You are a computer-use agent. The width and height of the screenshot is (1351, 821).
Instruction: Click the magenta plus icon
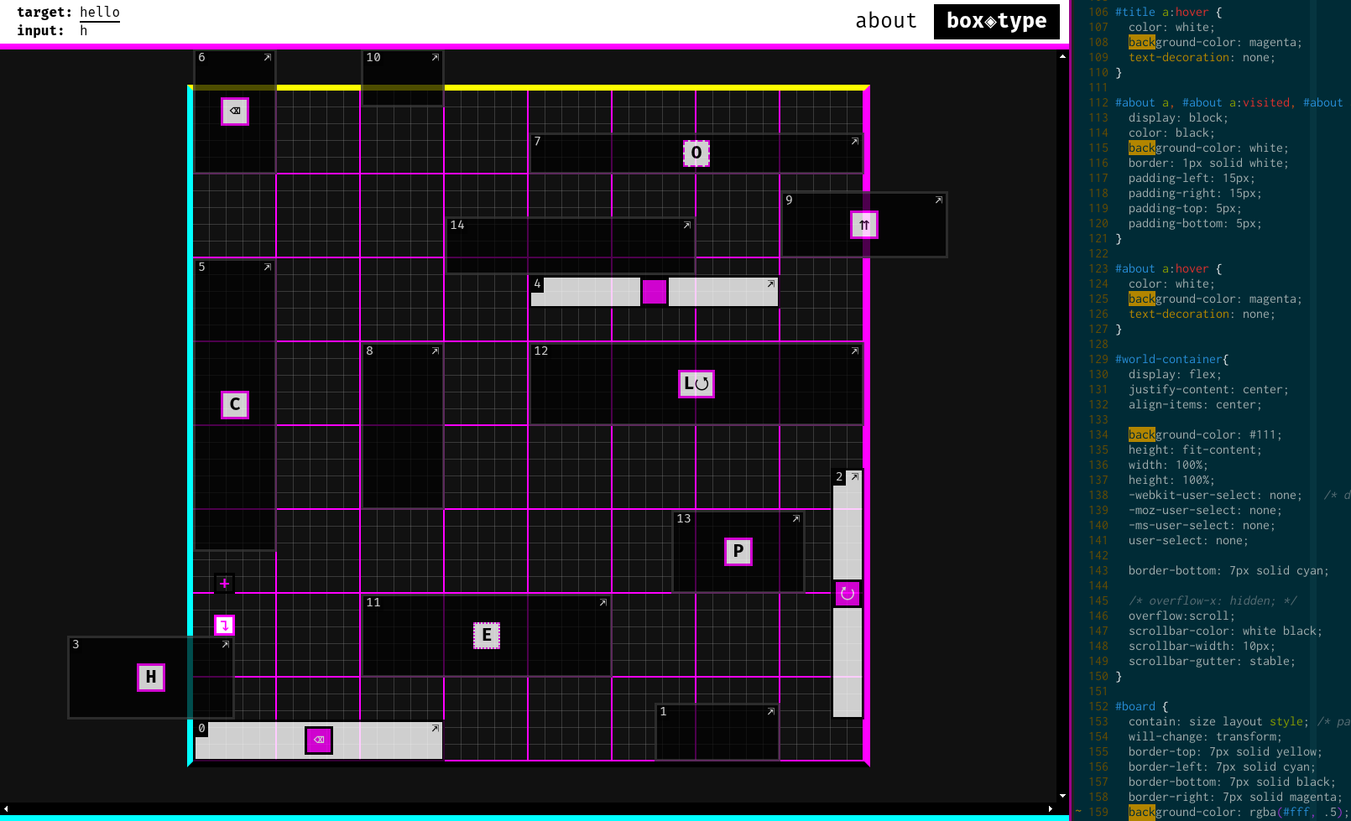pos(224,584)
